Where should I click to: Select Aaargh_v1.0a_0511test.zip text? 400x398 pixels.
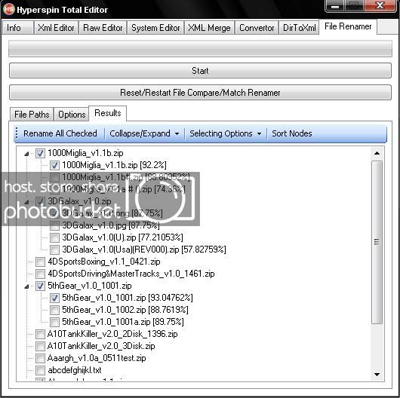click(97, 358)
